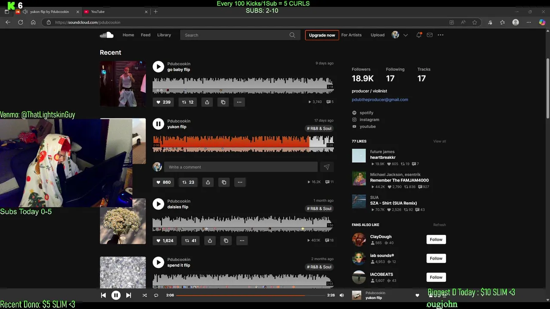
Task: Share the go baby flip track
Action: coord(207,102)
